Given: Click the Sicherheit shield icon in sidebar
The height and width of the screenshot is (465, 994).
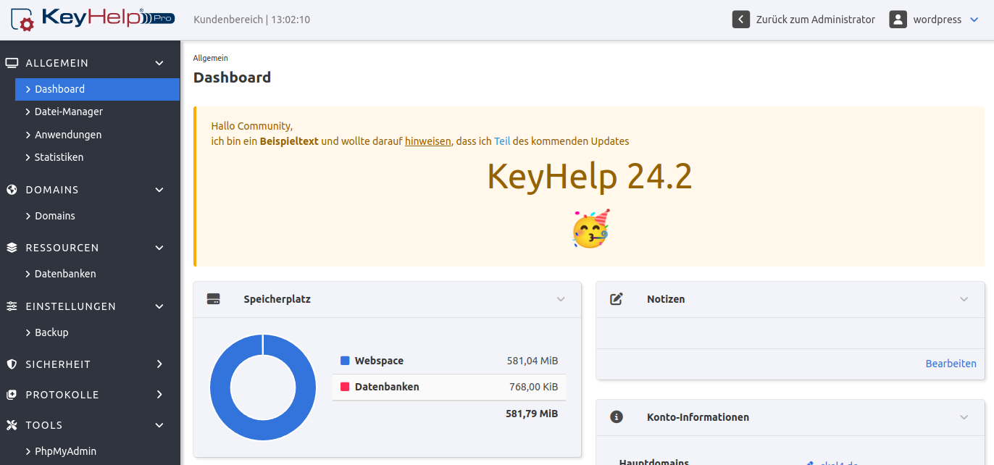Looking at the screenshot, I should [12, 364].
